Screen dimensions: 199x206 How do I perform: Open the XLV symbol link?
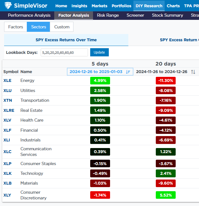click(x=7, y=120)
